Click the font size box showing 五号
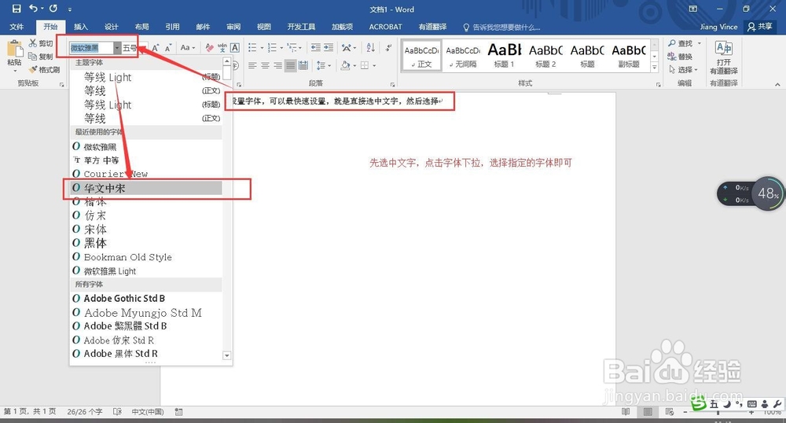Viewport: 786px width, 423px height. [x=130, y=48]
